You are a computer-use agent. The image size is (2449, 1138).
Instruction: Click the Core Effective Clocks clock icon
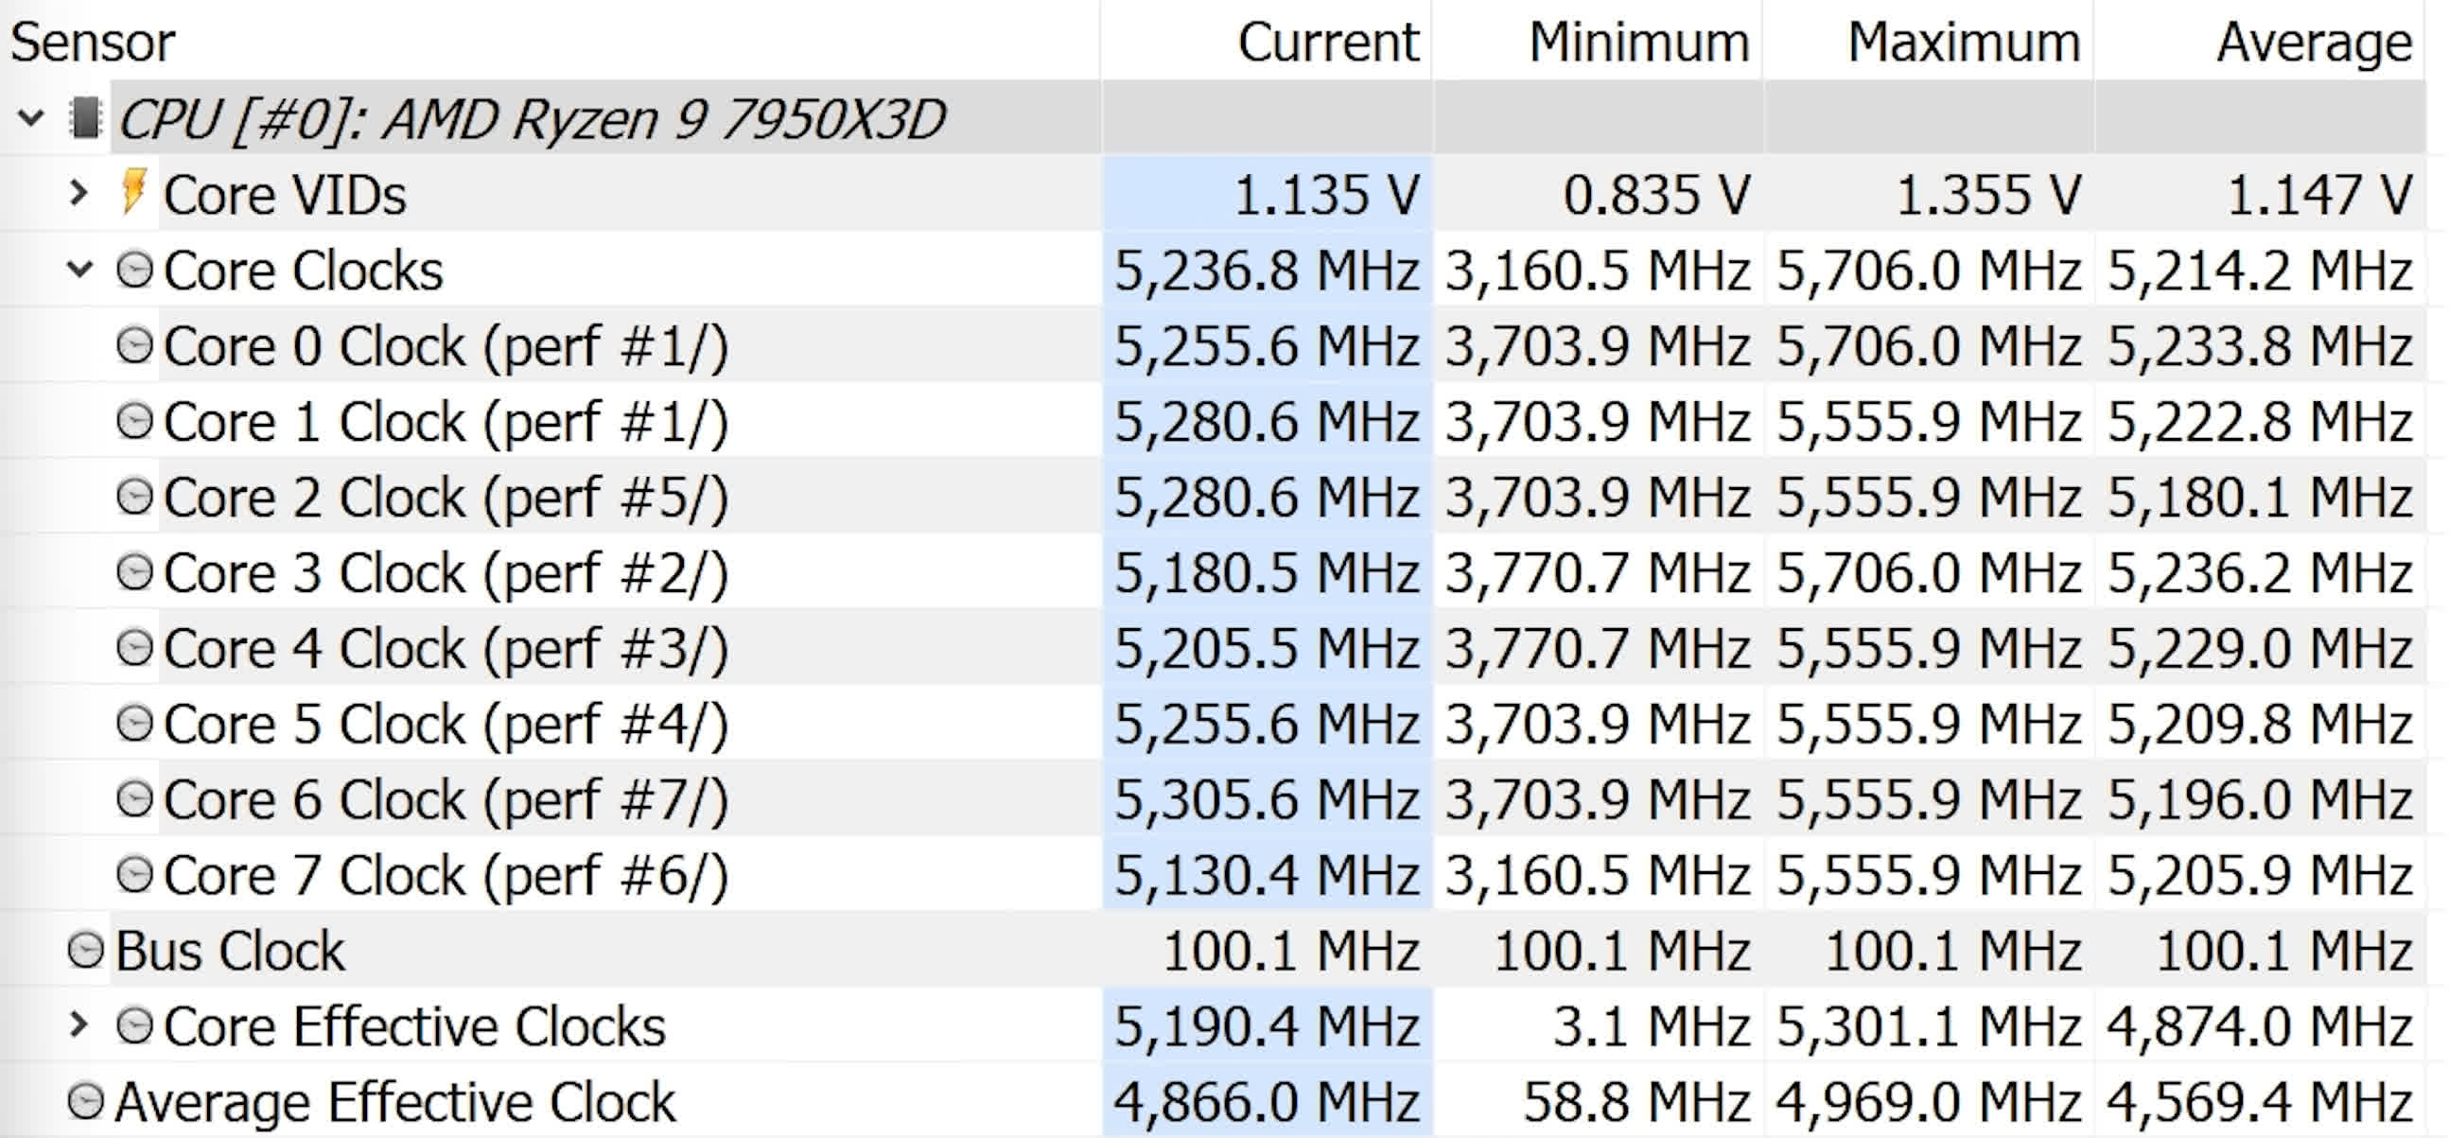pos(134,1025)
